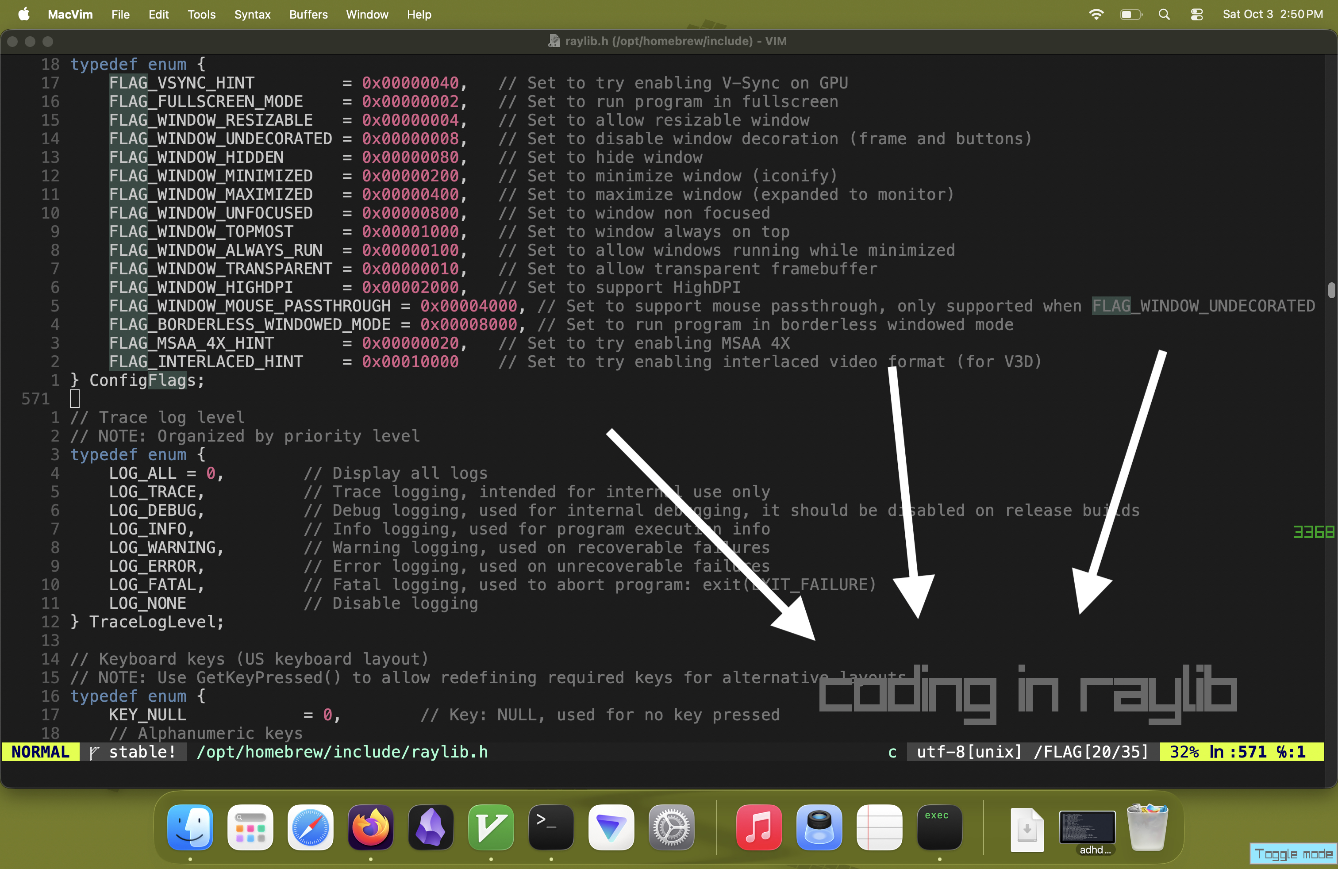Open Safari from the dock

click(310, 827)
